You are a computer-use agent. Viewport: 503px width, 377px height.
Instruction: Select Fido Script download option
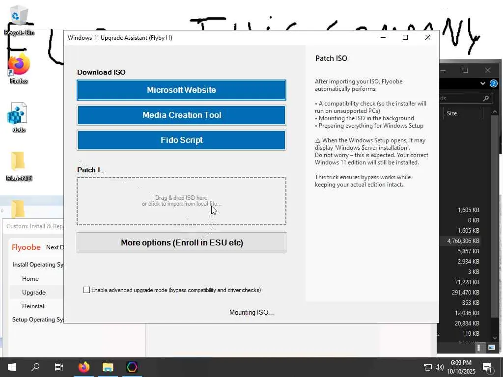(x=181, y=140)
